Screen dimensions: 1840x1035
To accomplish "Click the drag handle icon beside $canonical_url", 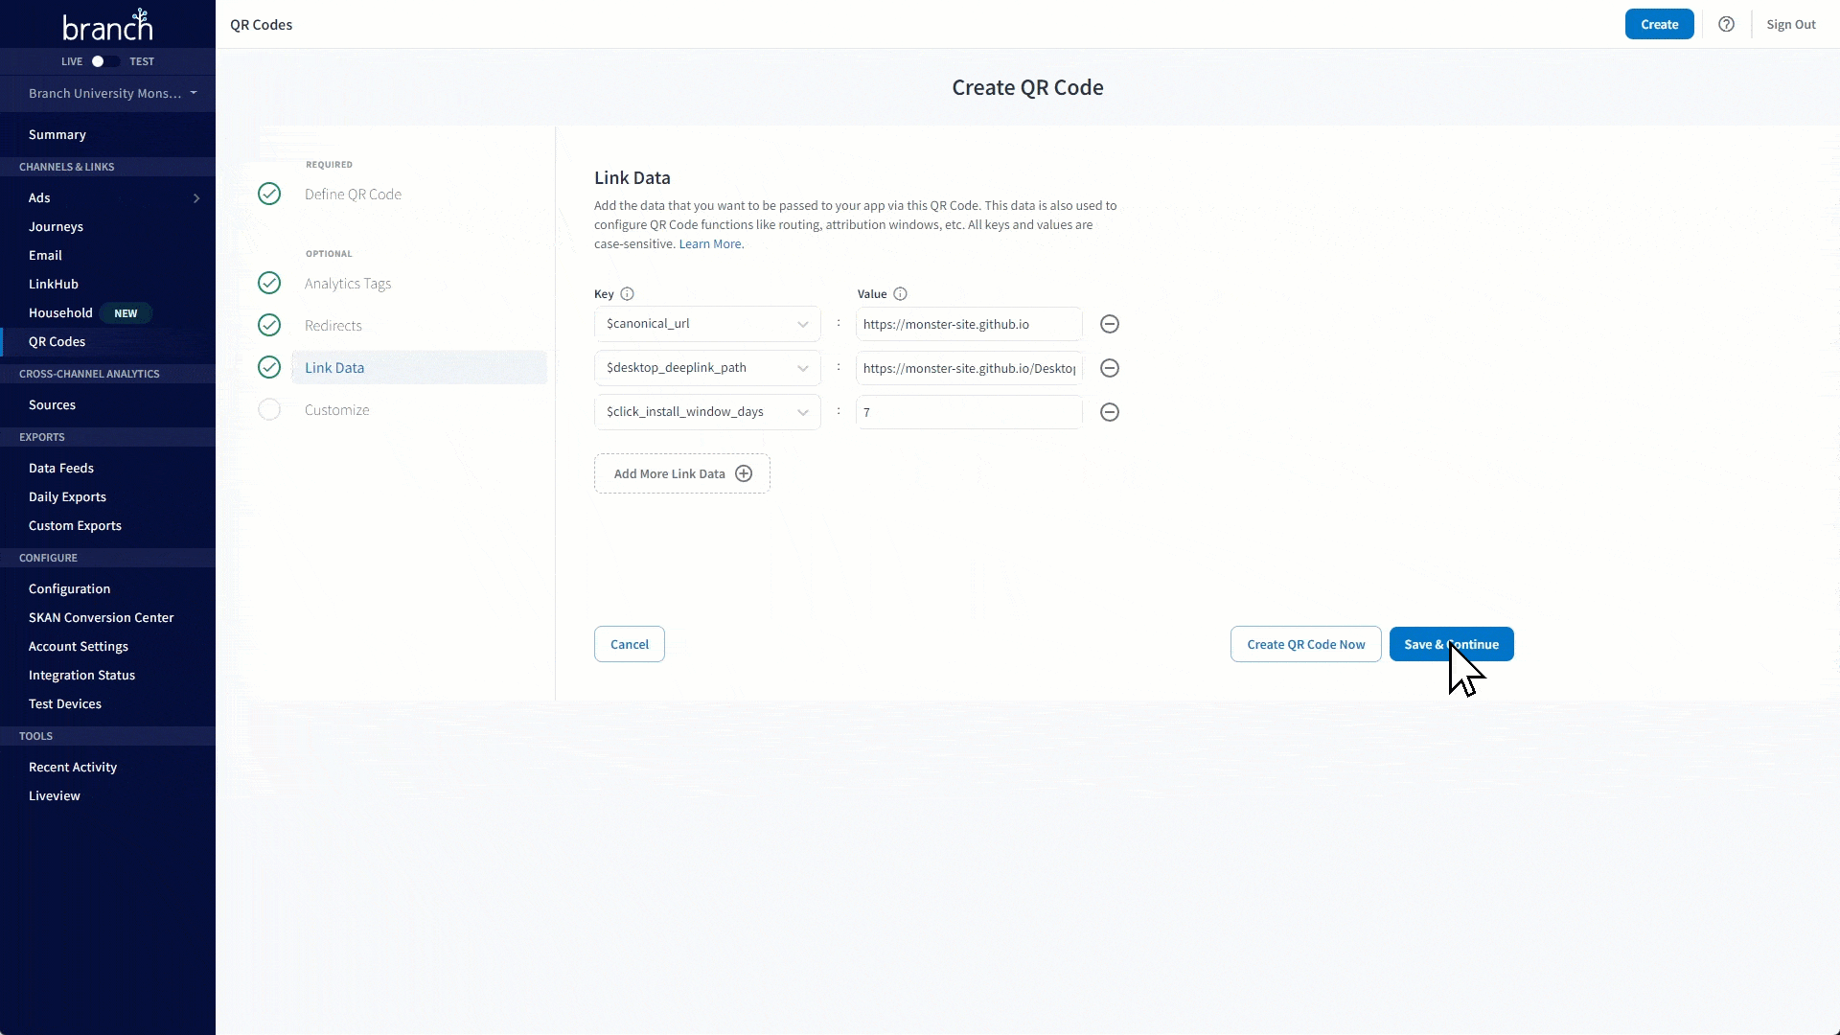I will [838, 324].
